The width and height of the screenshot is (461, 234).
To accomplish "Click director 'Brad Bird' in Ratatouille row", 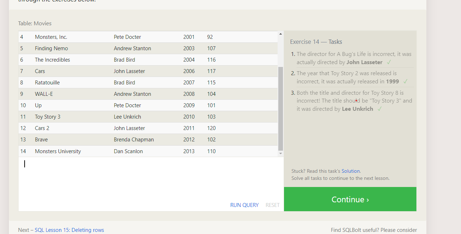I will click(x=125, y=83).
